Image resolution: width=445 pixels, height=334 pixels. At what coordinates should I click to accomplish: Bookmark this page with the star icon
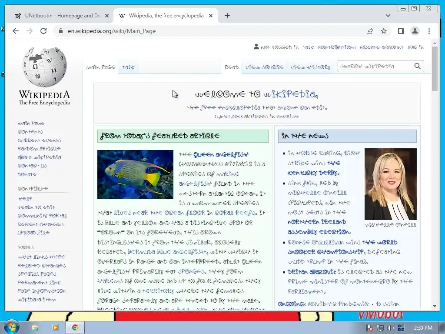pos(384,31)
